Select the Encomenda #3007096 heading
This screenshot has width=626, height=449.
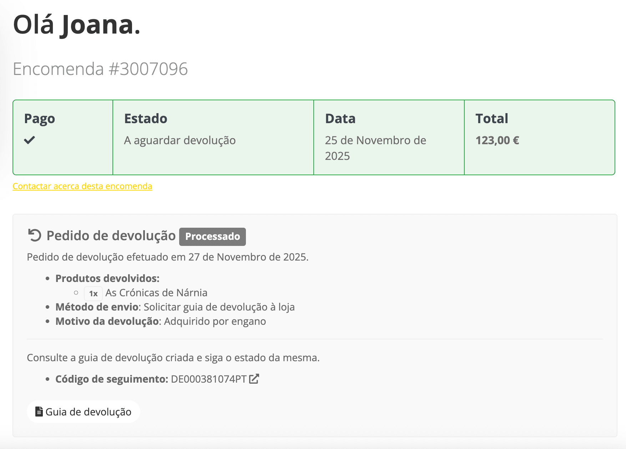tap(100, 69)
